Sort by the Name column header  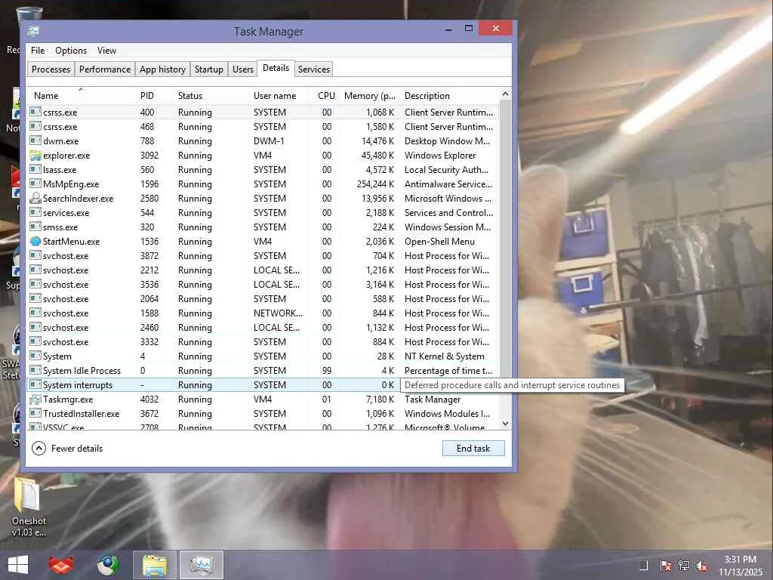pyautogui.click(x=82, y=96)
